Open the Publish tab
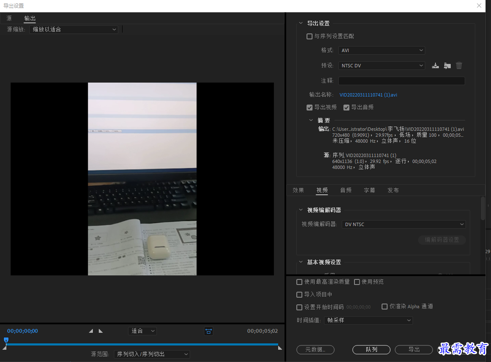Screen dimensions: 491x362 tap(393, 190)
